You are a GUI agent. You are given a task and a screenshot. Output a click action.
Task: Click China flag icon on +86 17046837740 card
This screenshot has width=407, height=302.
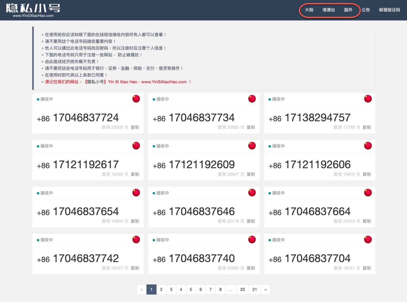click(252, 239)
